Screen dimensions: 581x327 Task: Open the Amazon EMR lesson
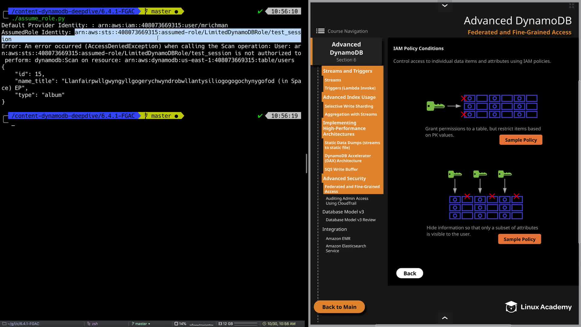pyautogui.click(x=338, y=239)
